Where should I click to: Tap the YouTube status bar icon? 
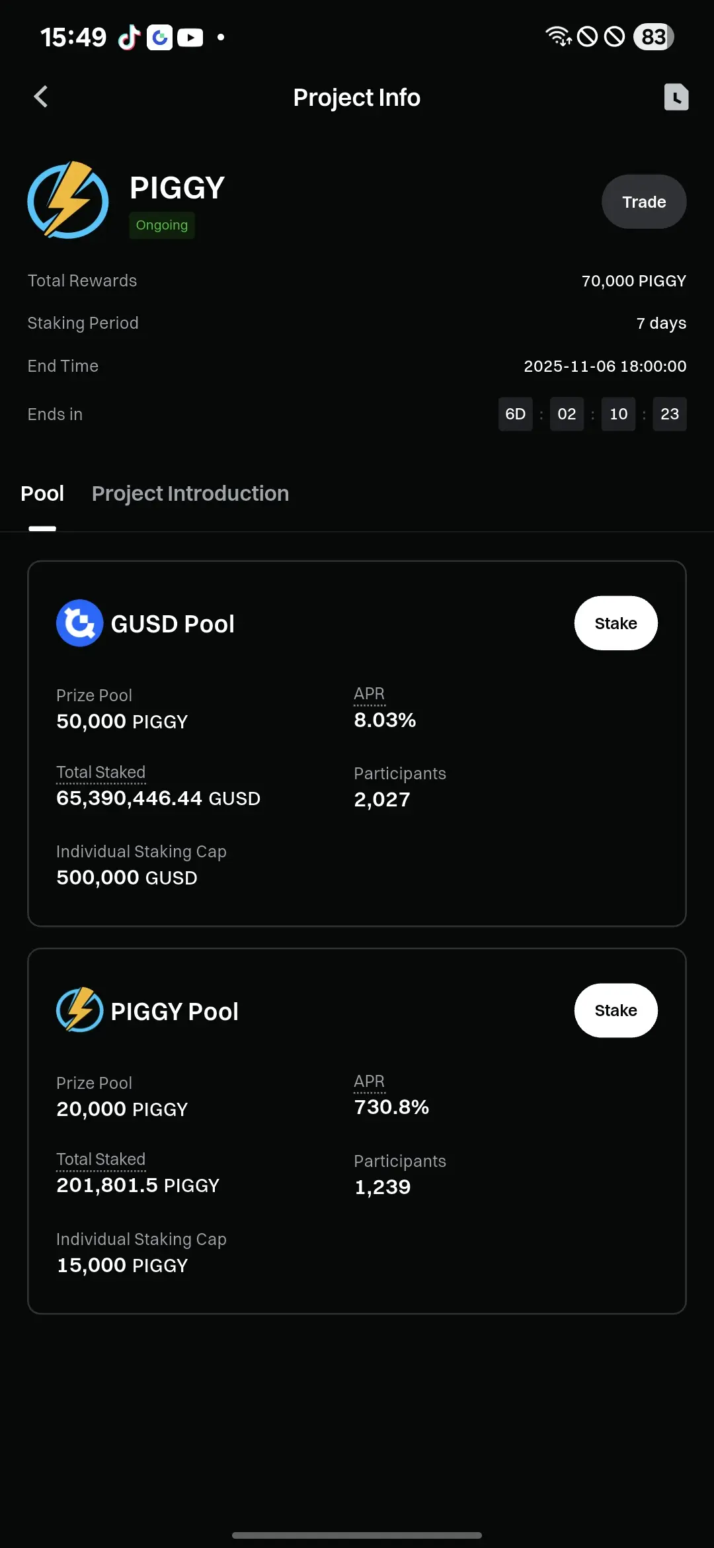click(x=190, y=37)
